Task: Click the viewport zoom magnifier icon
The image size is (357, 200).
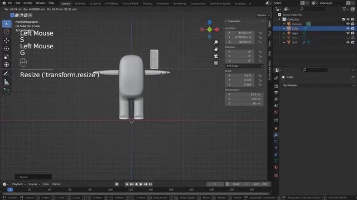Action: [216, 42]
